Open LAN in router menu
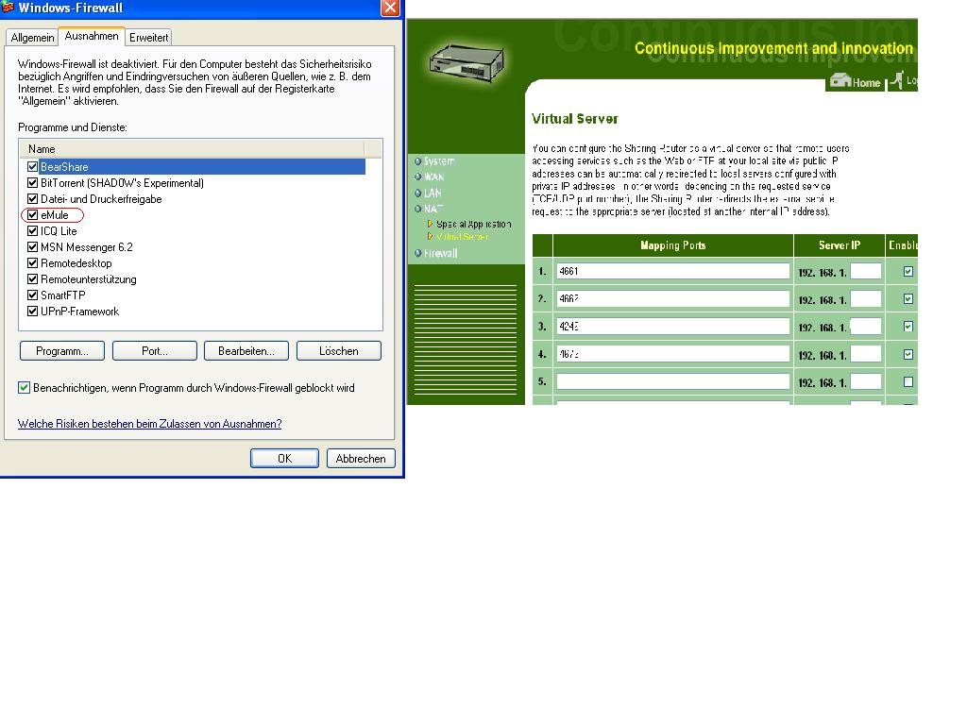This screenshot has width=967, height=725. click(433, 193)
